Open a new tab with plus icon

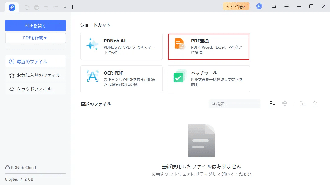click(x=73, y=7)
